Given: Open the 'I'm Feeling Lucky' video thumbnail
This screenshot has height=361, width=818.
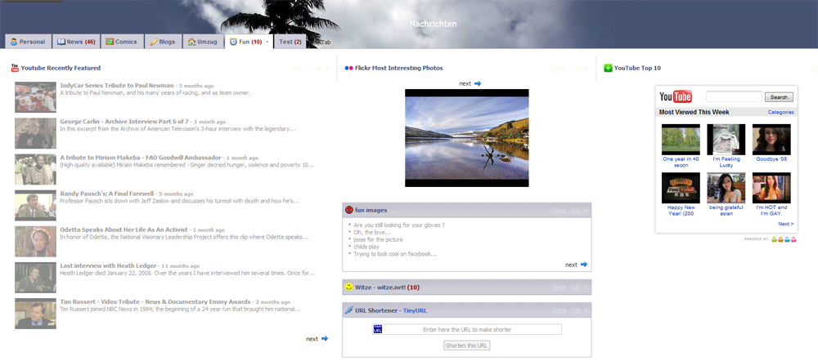Looking at the screenshot, I should point(726,139).
